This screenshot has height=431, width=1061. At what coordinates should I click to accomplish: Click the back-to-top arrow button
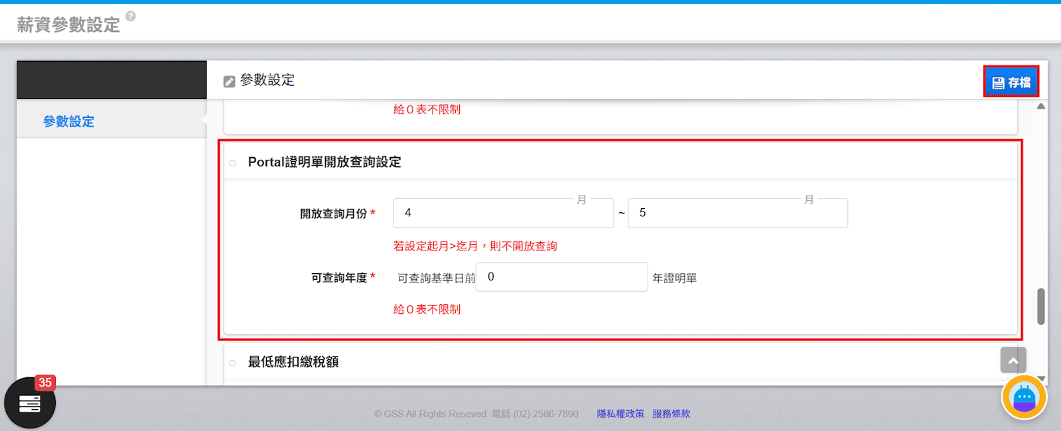pos(1013,360)
